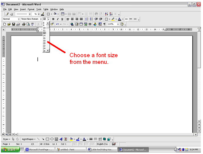This screenshot has height=154, width=203.
Task: Open Print Preview
Action: point(28,24)
